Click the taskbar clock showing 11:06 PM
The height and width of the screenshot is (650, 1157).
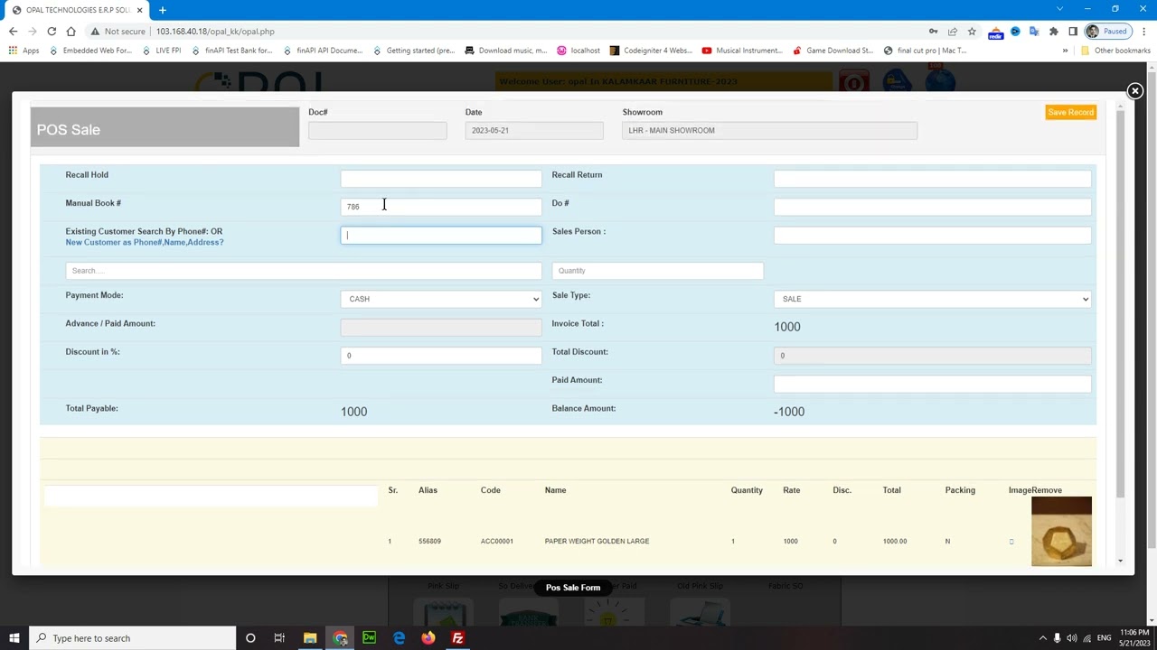coord(1135,638)
